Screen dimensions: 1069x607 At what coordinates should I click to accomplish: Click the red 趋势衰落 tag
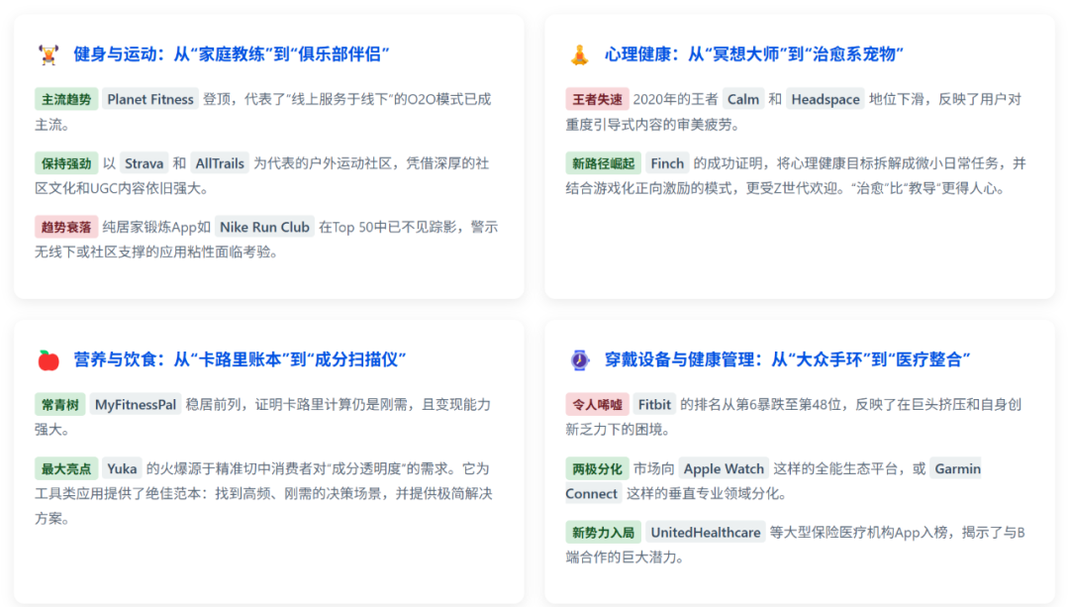point(65,227)
